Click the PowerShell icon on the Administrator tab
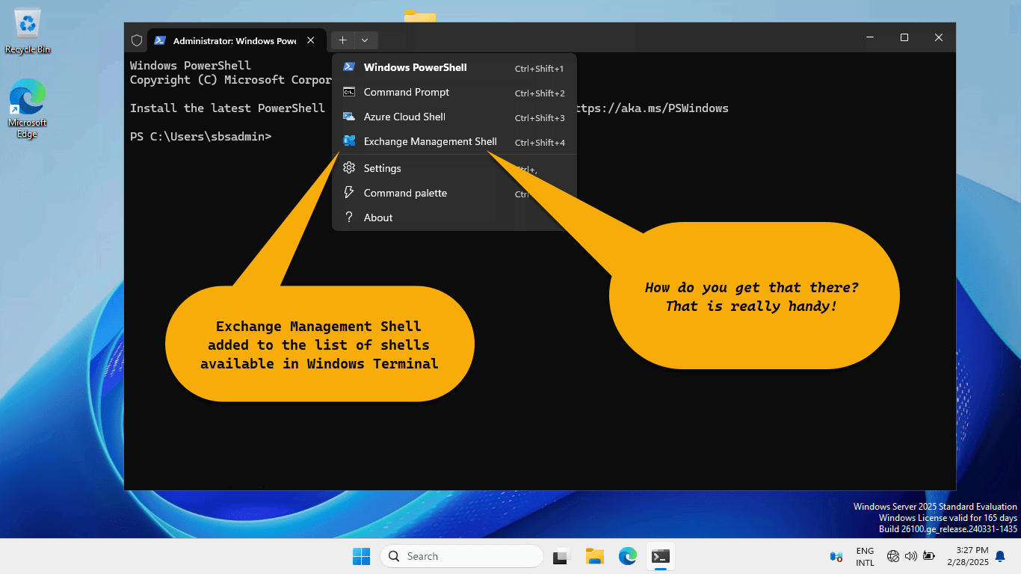Image resolution: width=1021 pixels, height=574 pixels. 160,40
